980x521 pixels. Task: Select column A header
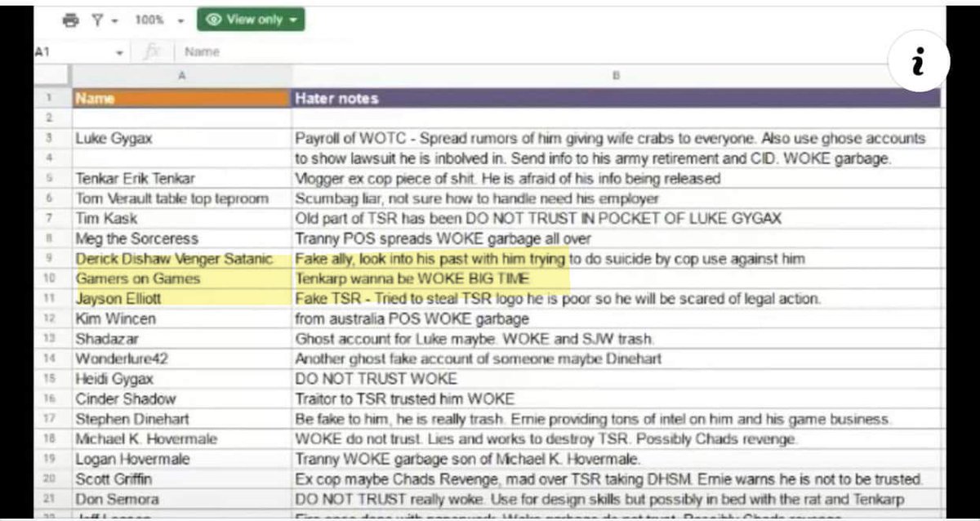[181, 75]
